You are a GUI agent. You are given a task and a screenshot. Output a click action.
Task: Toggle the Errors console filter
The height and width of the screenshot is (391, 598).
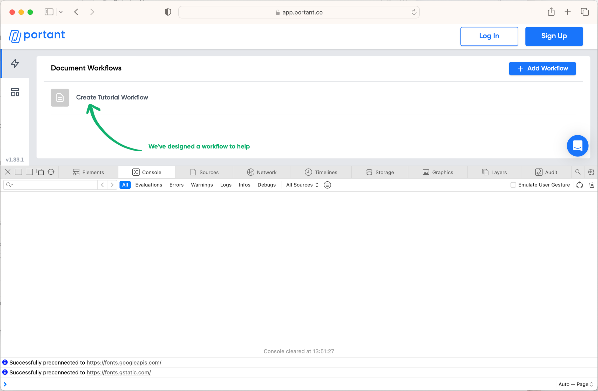pos(176,185)
